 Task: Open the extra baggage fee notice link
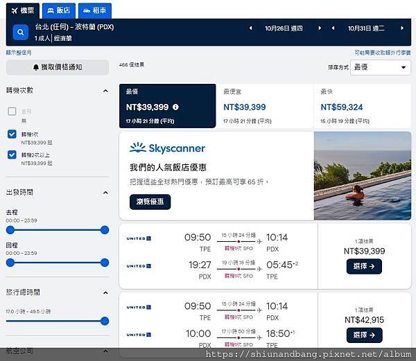[x=383, y=53]
